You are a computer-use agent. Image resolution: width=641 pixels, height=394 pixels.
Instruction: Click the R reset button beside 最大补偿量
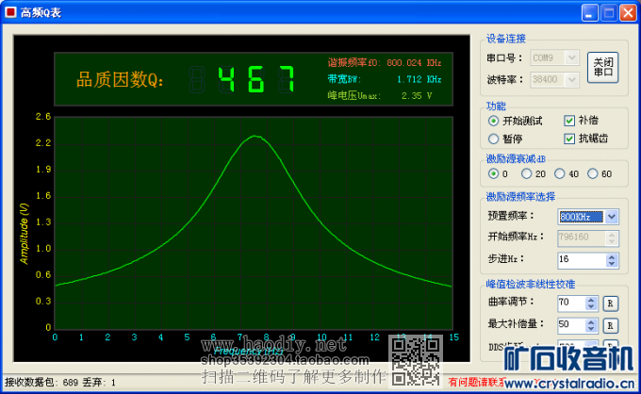(611, 325)
